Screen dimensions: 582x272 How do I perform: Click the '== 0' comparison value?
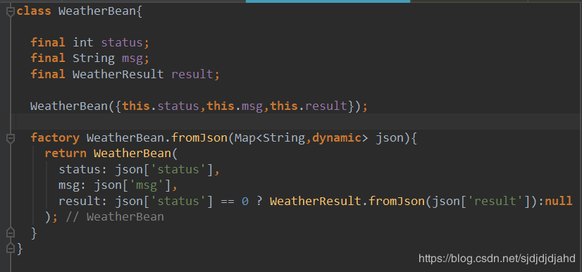pos(235,201)
